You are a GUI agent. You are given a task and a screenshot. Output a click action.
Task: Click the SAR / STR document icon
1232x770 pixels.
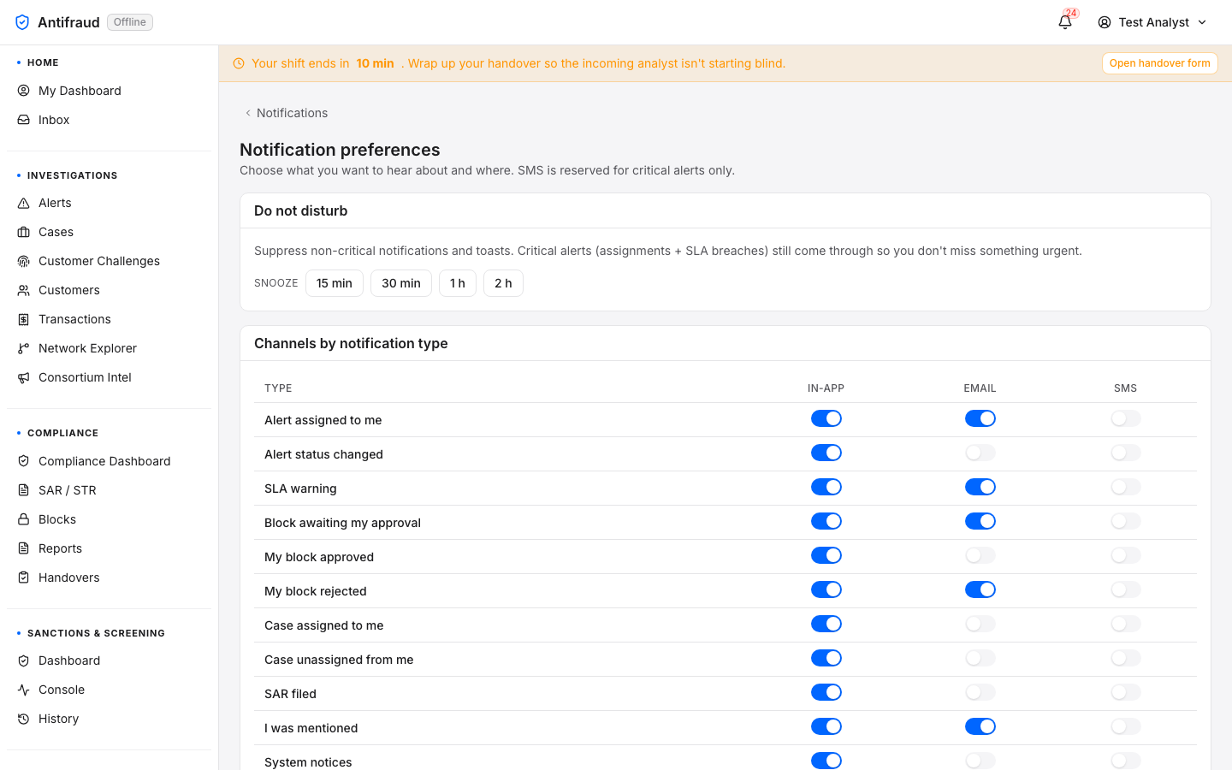pos(24,490)
